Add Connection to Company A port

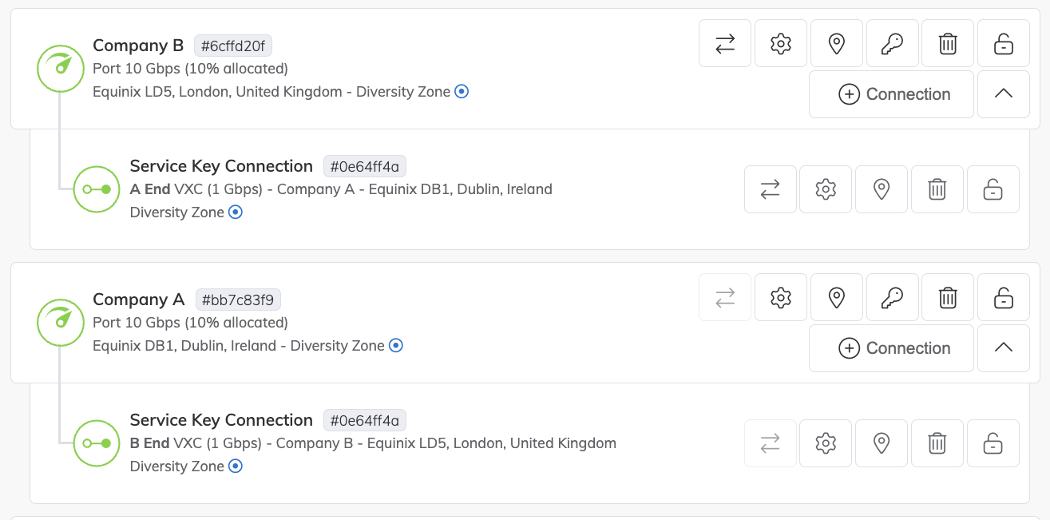(x=891, y=348)
